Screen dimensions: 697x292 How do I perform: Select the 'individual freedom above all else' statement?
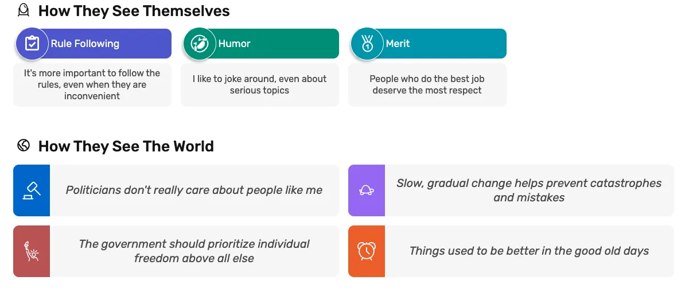(194, 251)
